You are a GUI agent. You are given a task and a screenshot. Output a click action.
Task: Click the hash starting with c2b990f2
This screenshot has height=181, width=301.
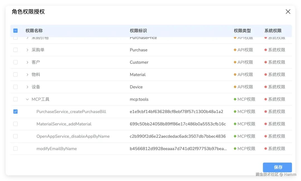coord(178,136)
